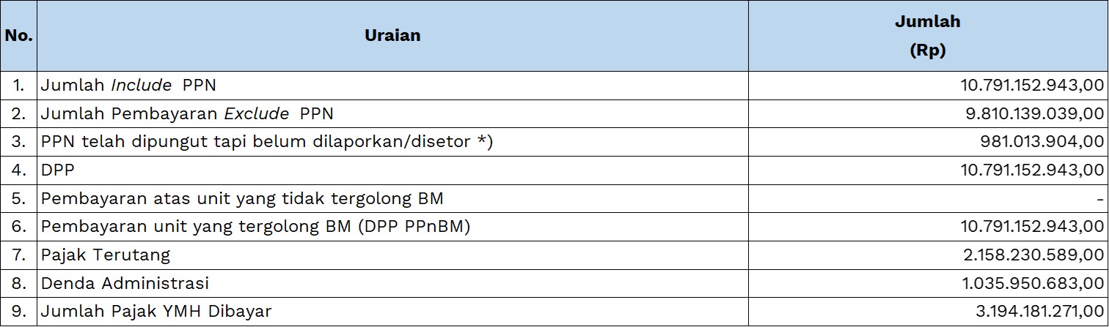Click the "No." header cell
This screenshot has width=1109, height=327.
[x=18, y=35]
